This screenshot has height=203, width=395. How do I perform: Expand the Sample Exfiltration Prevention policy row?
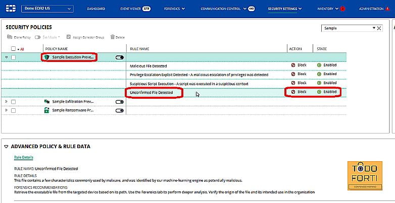[7, 102]
